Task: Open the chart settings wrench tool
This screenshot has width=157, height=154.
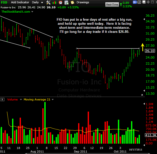Action: 48,3
